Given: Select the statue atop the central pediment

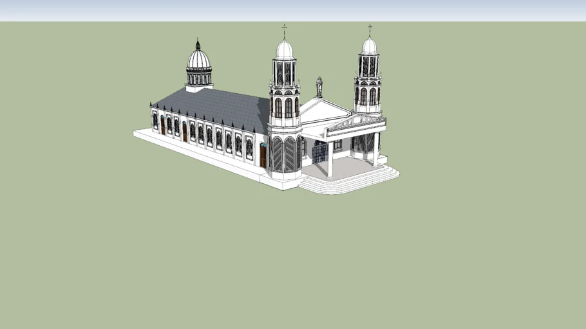Looking at the screenshot, I should coord(319,86).
